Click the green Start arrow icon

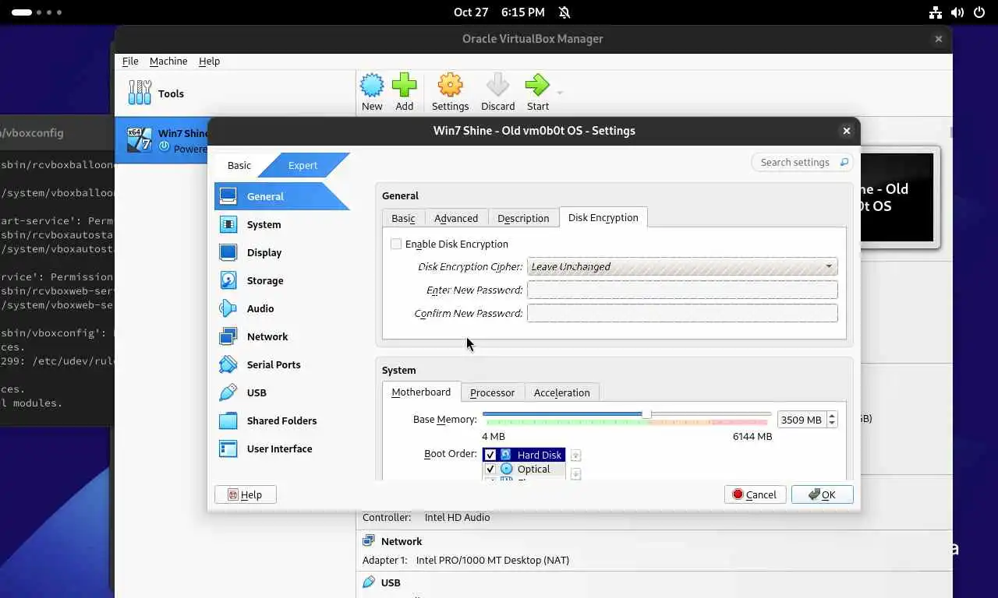click(537, 86)
